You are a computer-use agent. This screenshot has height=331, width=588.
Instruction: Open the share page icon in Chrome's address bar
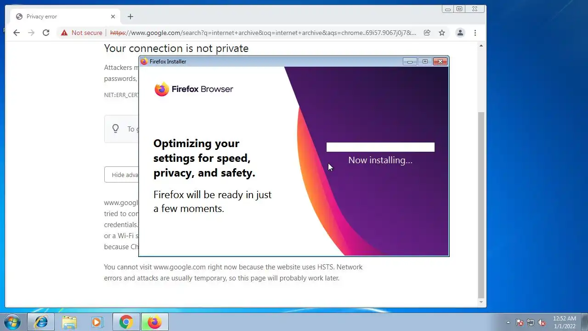[427, 33]
